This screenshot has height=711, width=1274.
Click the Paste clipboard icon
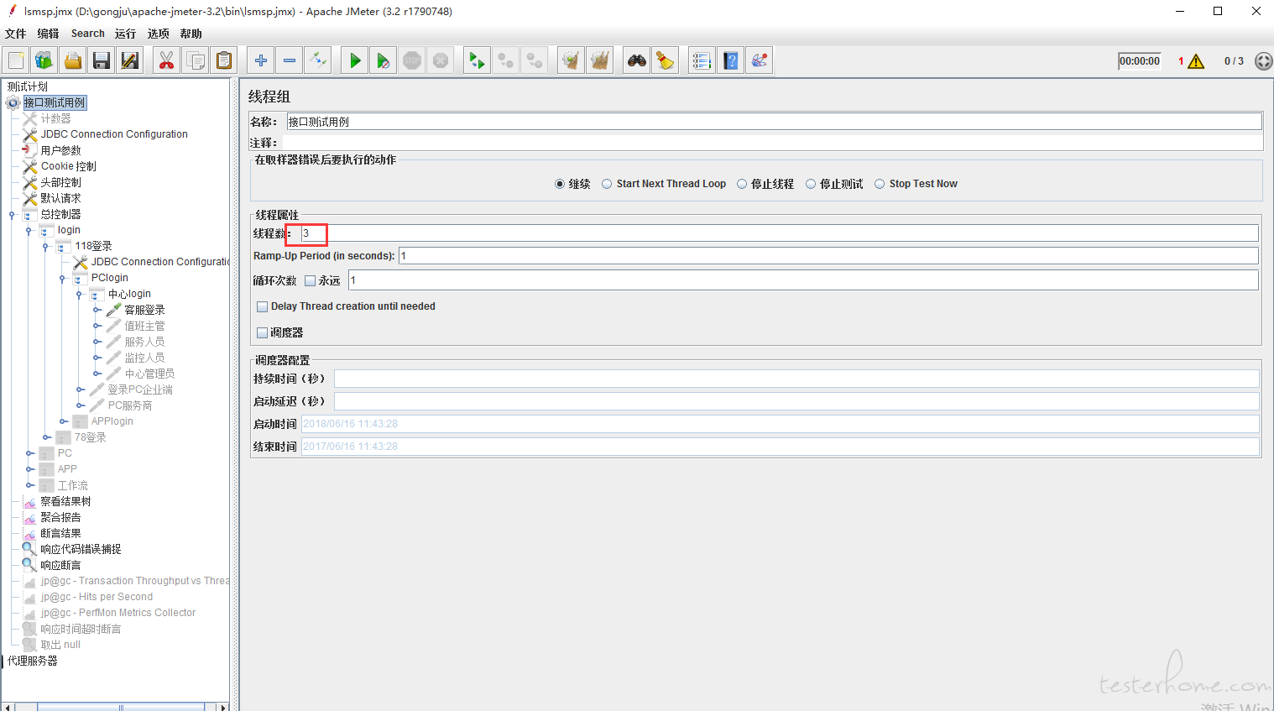(x=224, y=60)
